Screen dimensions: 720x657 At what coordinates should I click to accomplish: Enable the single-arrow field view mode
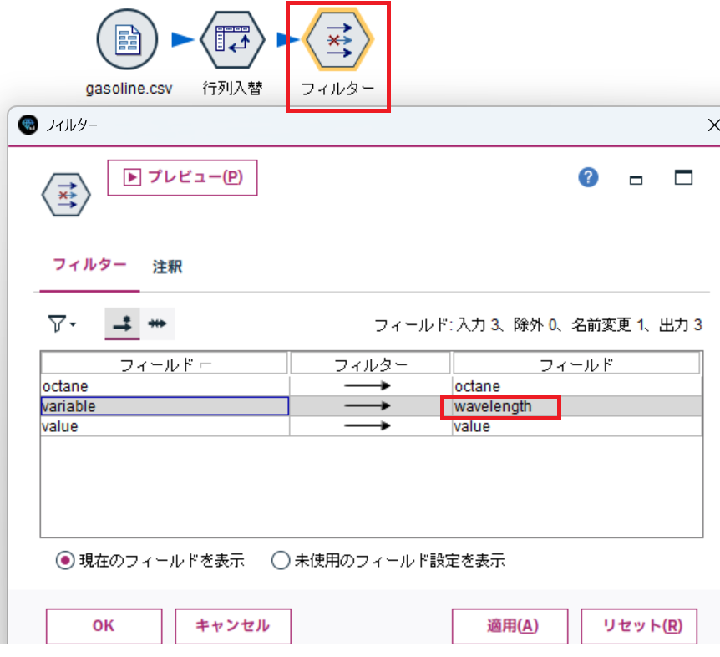[x=121, y=324]
